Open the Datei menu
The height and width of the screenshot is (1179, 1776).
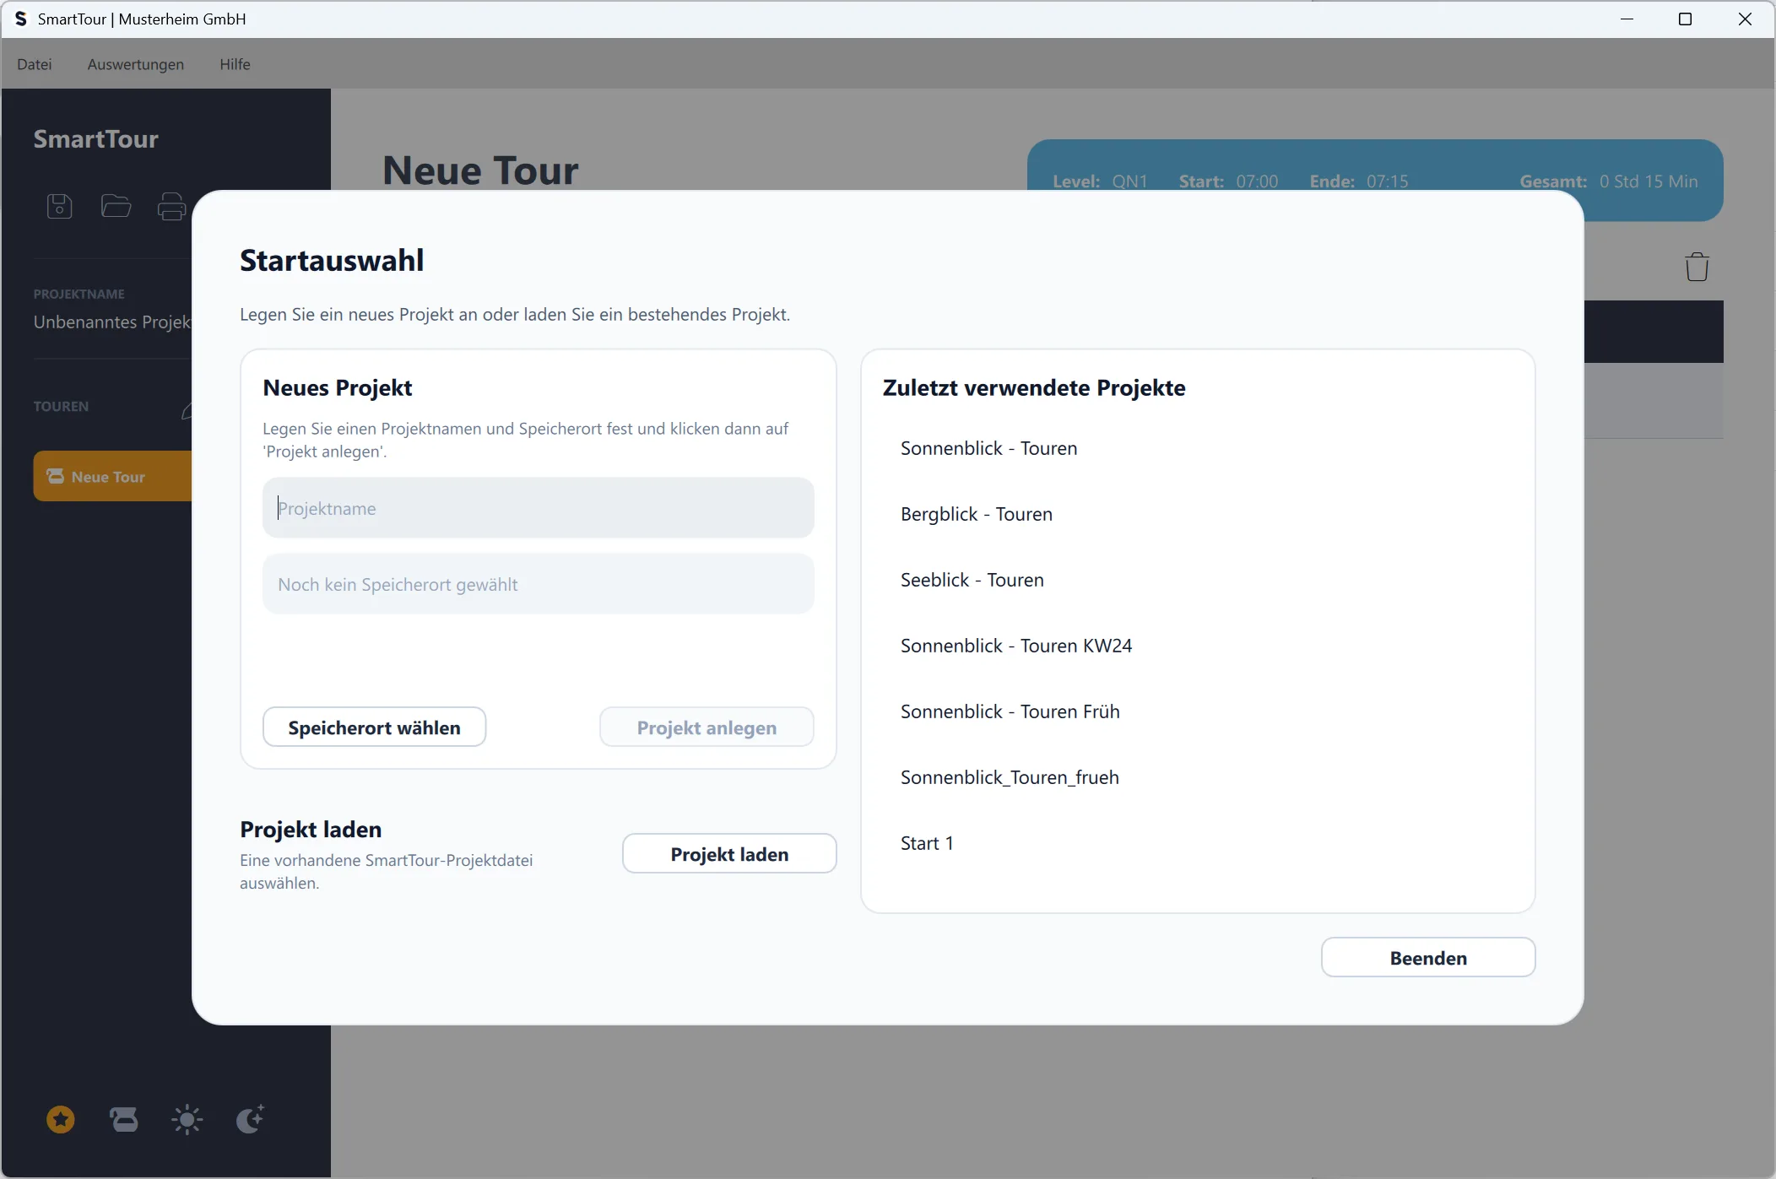[x=35, y=64]
